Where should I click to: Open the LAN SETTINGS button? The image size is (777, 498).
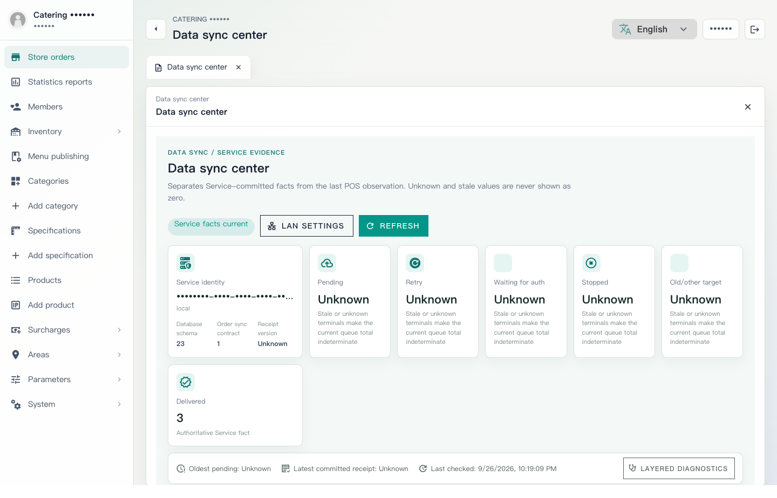(x=306, y=226)
